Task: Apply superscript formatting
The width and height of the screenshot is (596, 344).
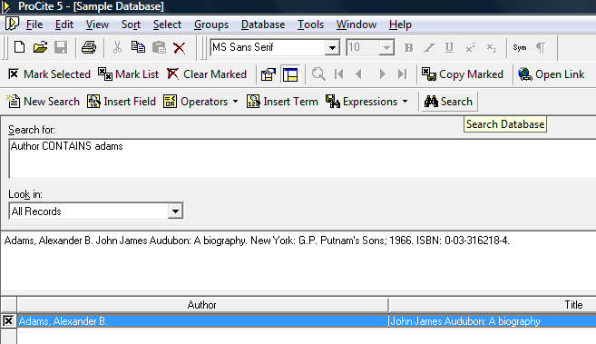Action: click(x=471, y=48)
